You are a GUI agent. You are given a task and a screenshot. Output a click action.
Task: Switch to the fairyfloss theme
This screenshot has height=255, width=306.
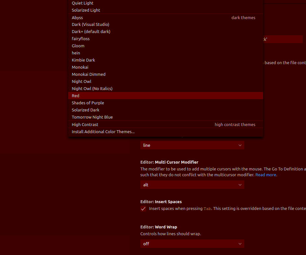[x=166, y=39]
